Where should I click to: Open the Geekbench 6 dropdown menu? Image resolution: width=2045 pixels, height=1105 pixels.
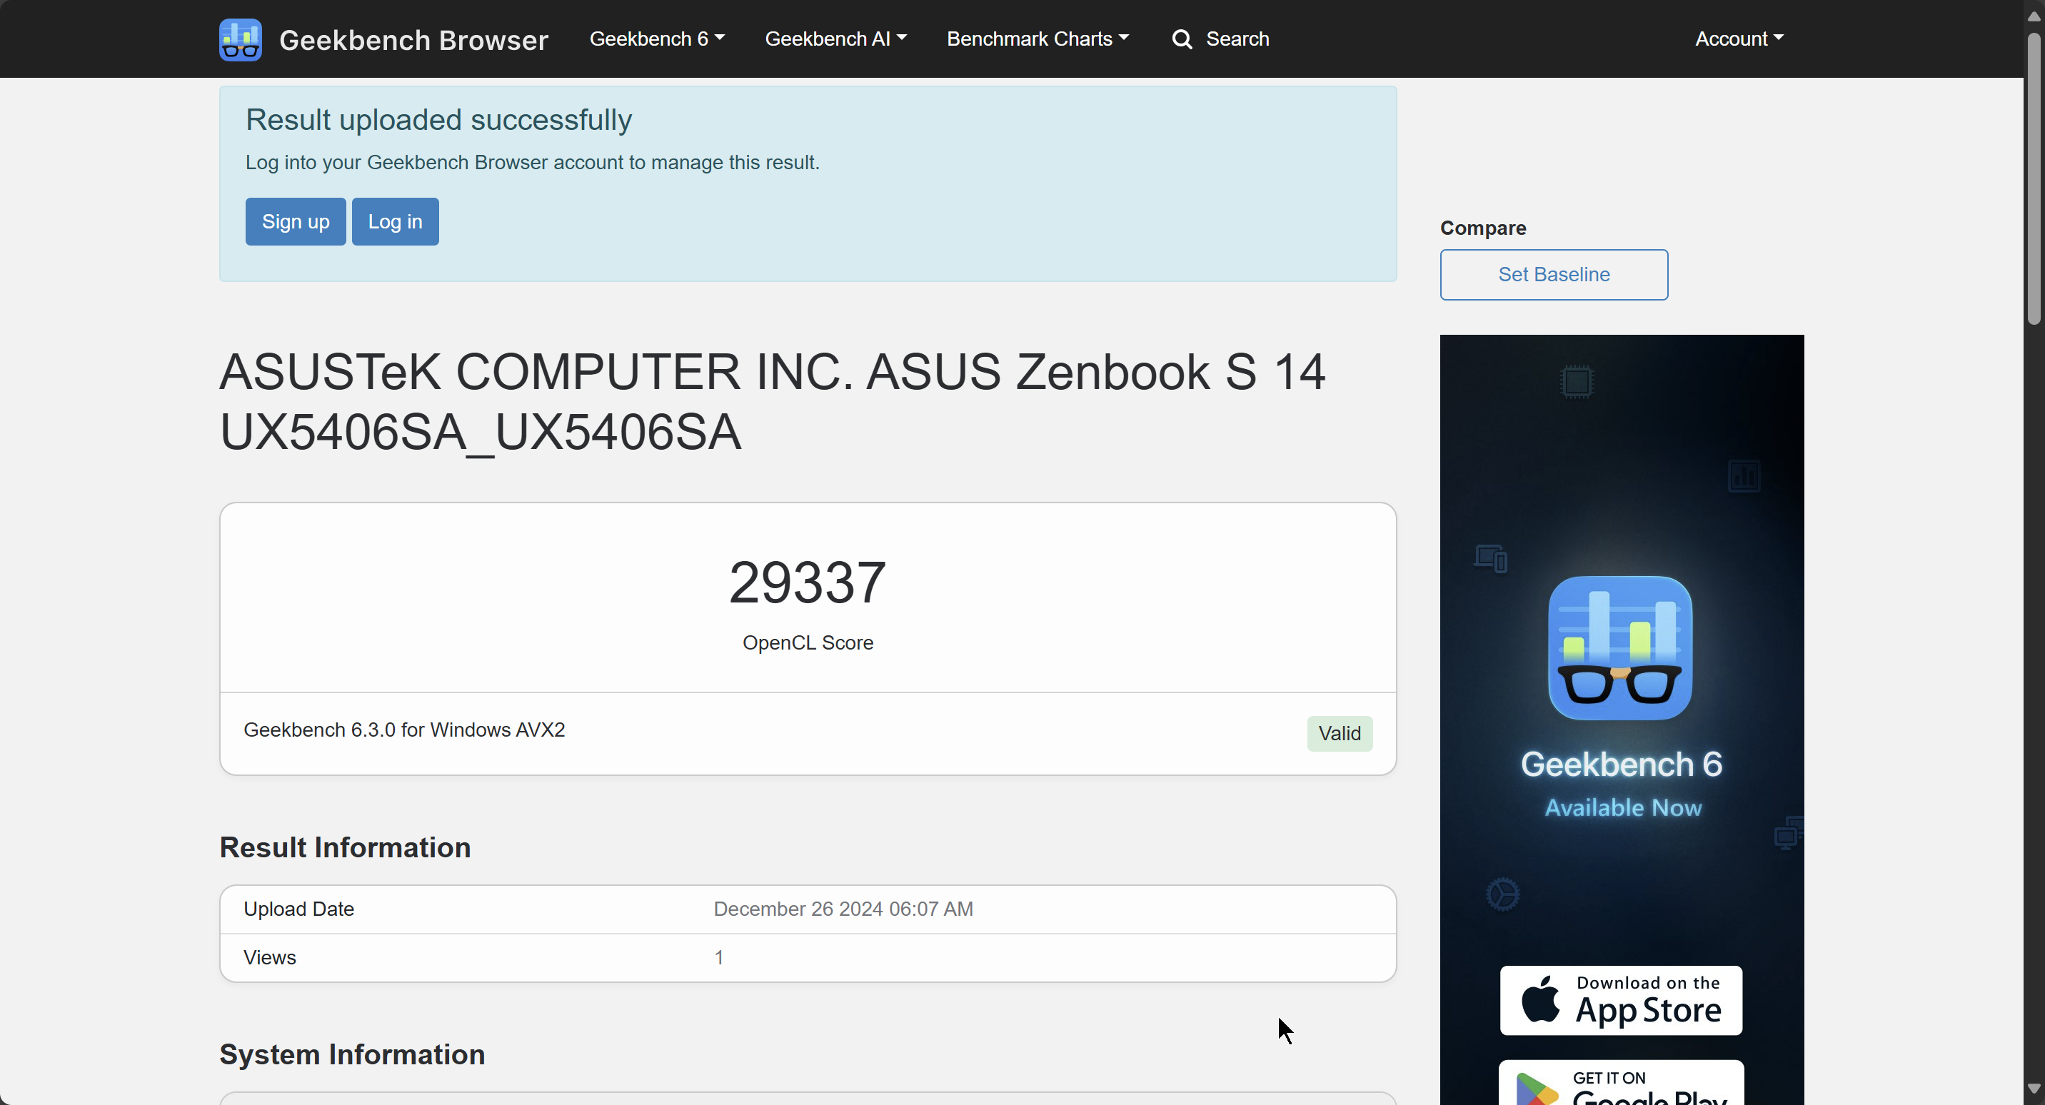coord(656,39)
